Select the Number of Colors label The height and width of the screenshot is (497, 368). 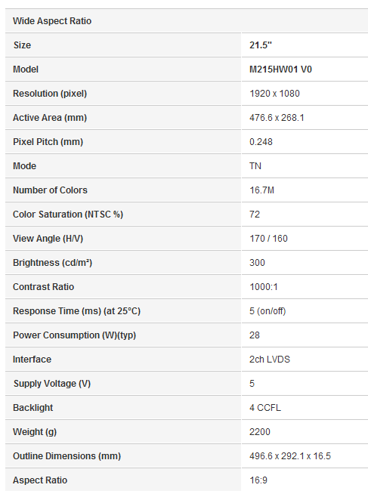[50, 190]
